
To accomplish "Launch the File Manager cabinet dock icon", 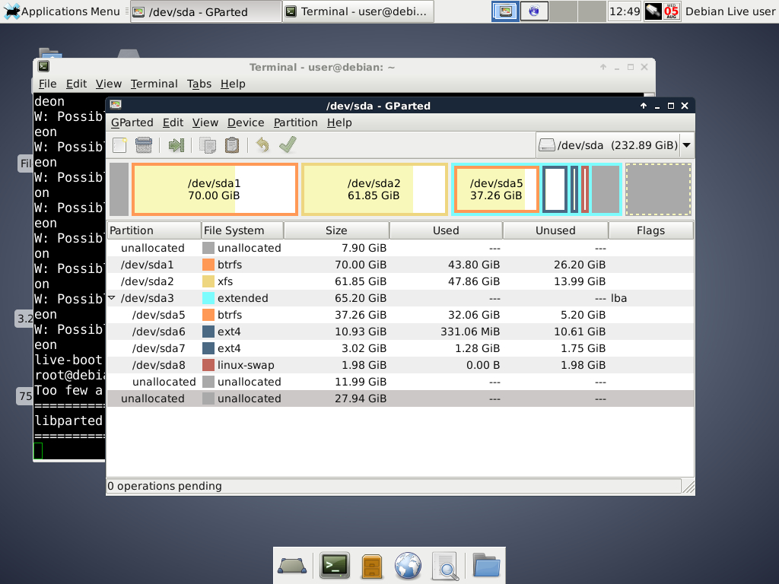I will pyautogui.click(x=371, y=566).
